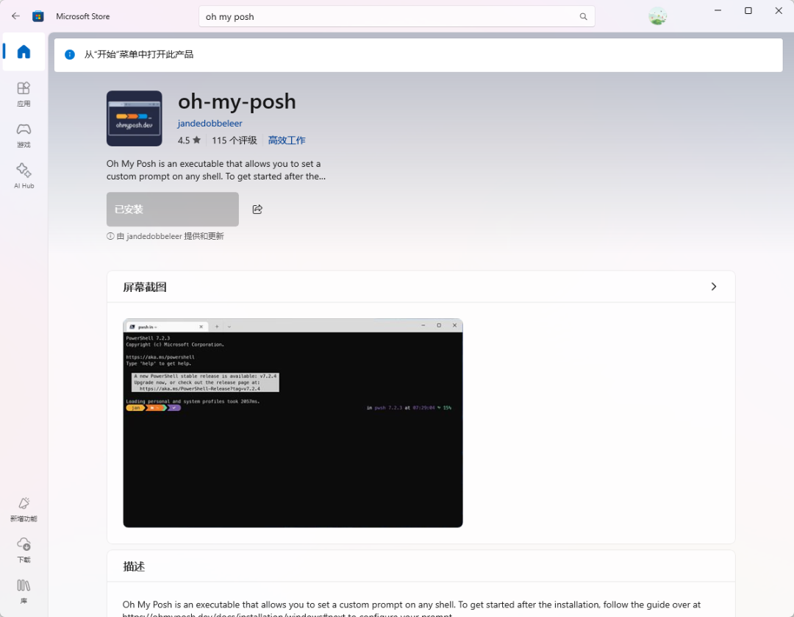
Task: Click the Microsoft Store logo icon
Action: (38, 16)
